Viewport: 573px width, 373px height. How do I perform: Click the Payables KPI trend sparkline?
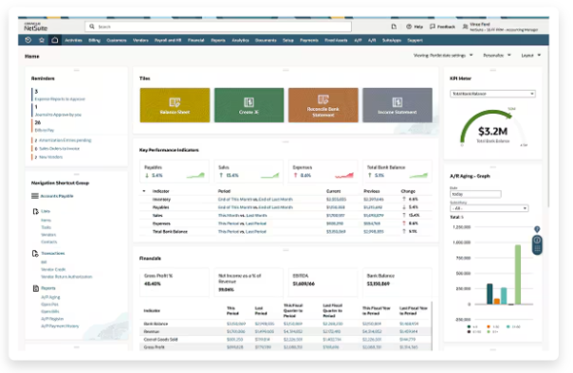point(195,175)
